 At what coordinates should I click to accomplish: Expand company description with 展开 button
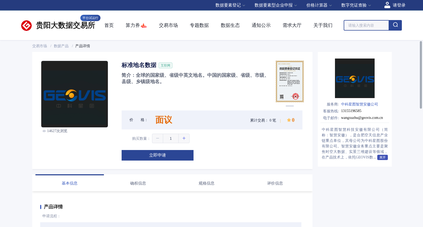[x=382, y=157]
